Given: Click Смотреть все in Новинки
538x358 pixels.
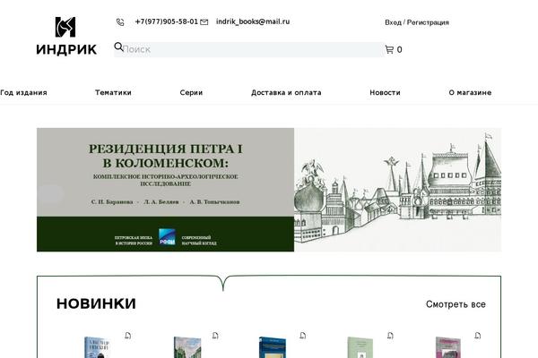Looking at the screenshot, I should point(456,304).
